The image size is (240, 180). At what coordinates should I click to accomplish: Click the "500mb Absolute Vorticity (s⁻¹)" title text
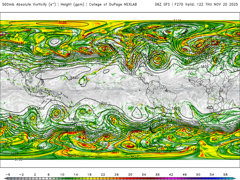pos(29,4)
